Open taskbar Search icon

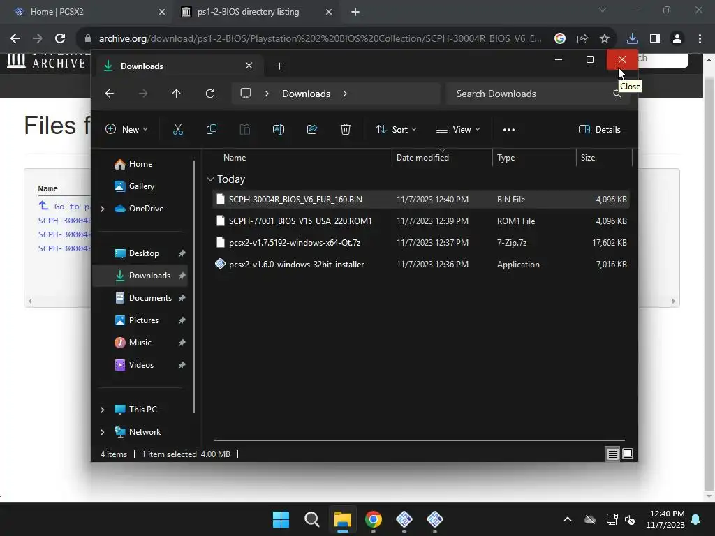pyautogui.click(x=312, y=519)
